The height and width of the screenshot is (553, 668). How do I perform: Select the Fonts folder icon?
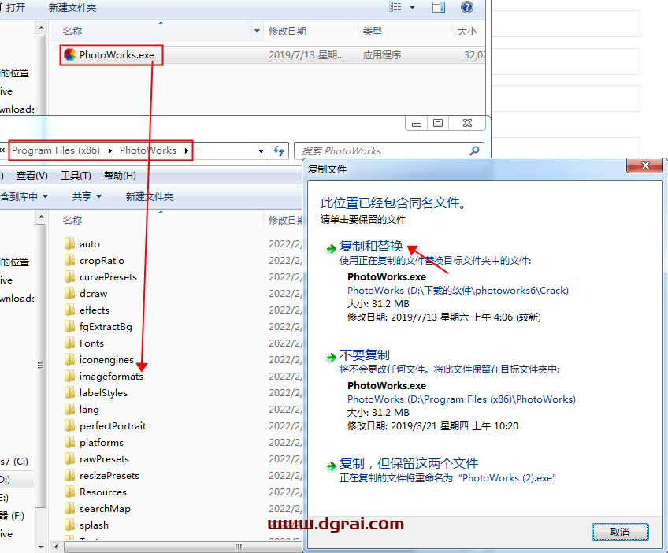point(70,343)
